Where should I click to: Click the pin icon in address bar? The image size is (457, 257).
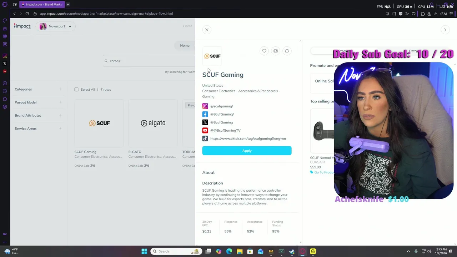[x=388, y=14]
